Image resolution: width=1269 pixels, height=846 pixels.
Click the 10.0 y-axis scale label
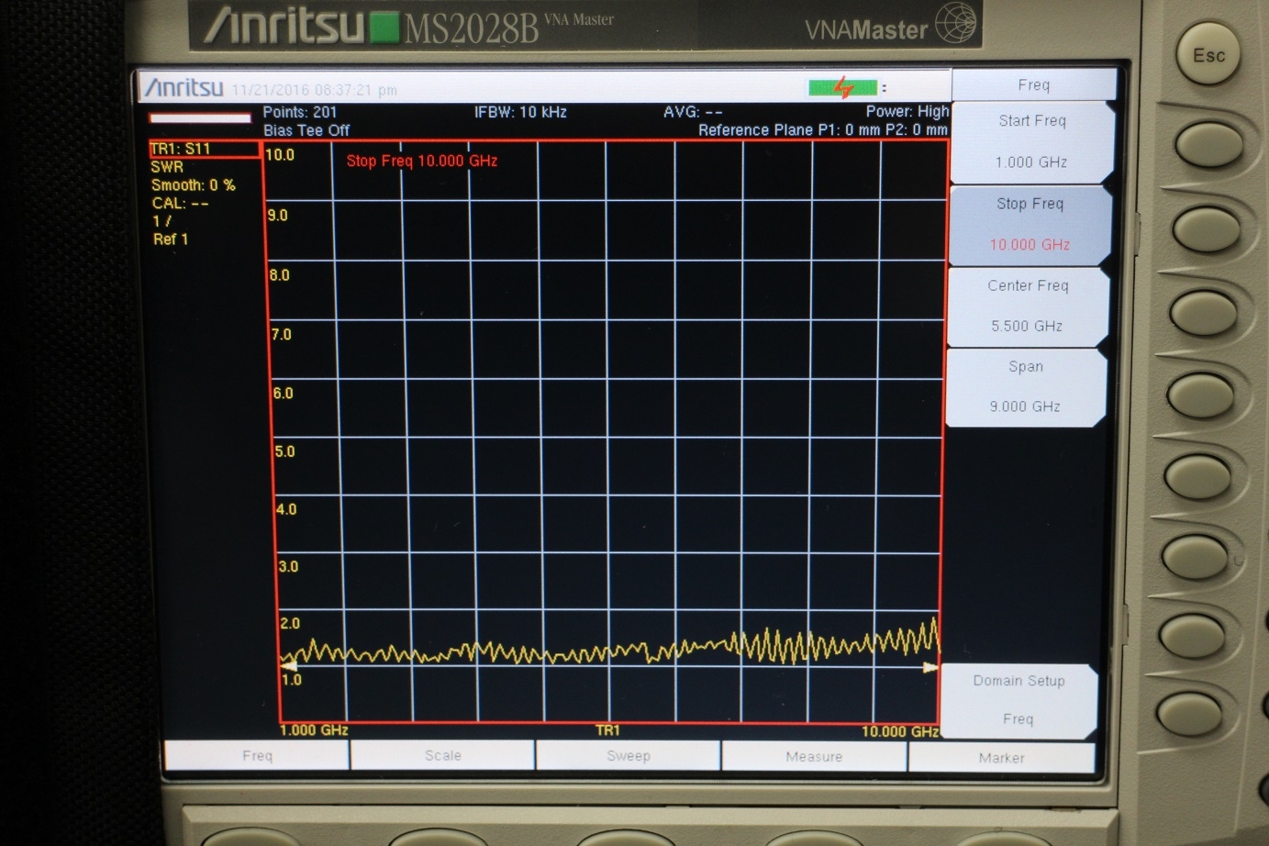pos(280,155)
